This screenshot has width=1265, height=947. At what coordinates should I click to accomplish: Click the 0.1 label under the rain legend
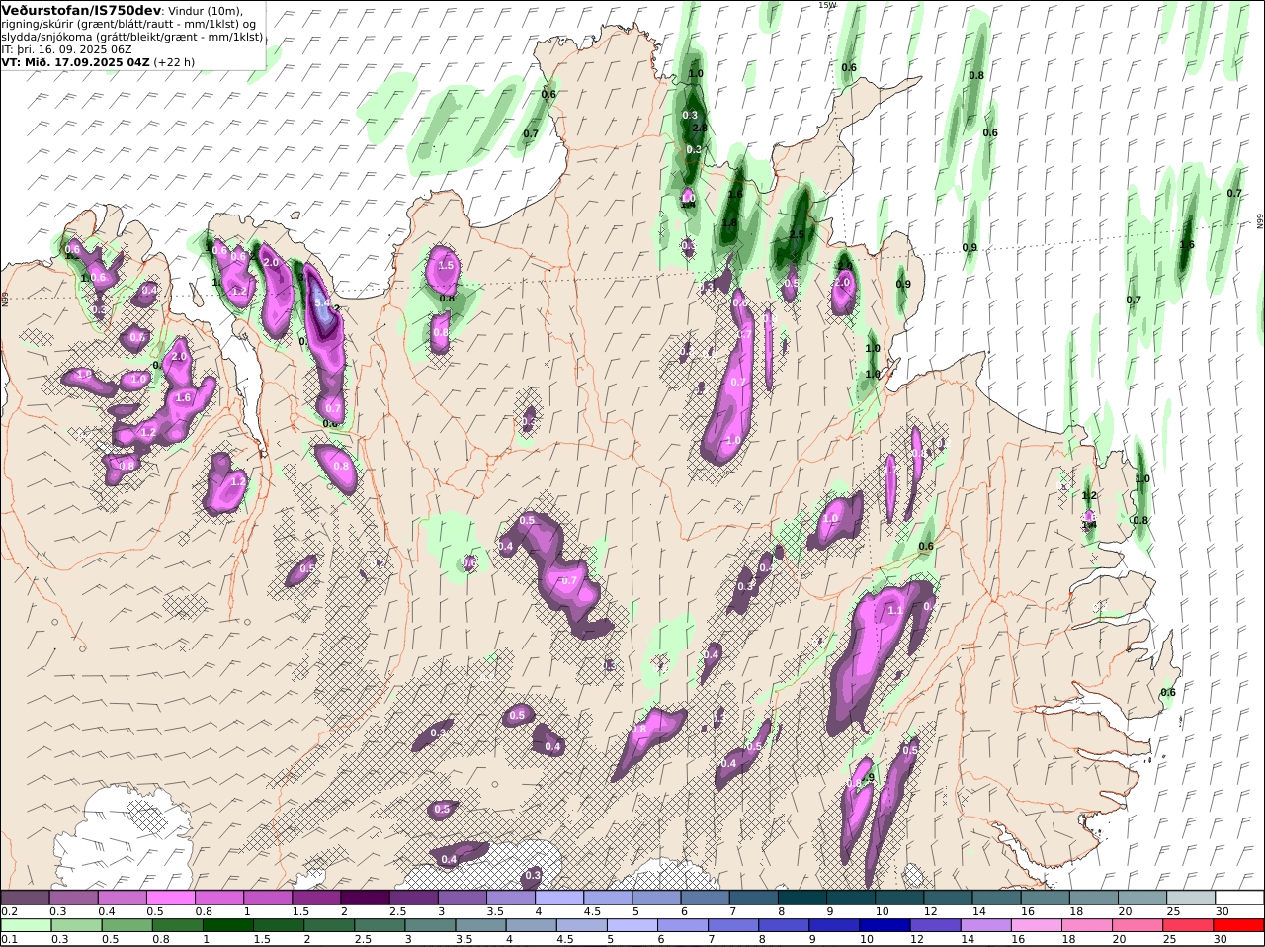click(10, 939)
